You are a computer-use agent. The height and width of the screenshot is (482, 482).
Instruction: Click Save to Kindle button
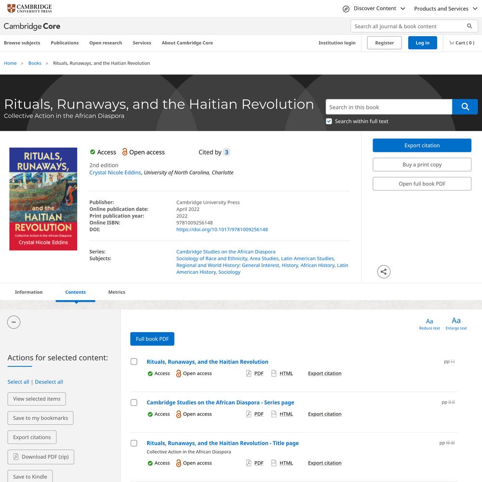30,476
